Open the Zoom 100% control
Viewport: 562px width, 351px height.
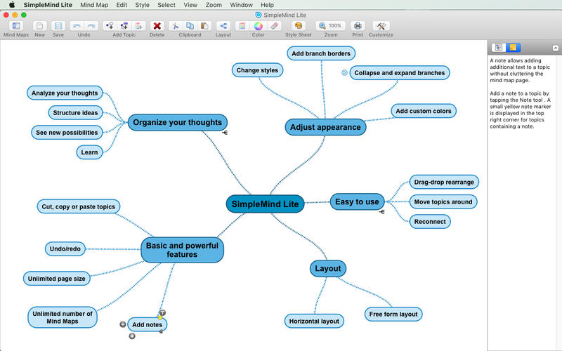point(331,26)
